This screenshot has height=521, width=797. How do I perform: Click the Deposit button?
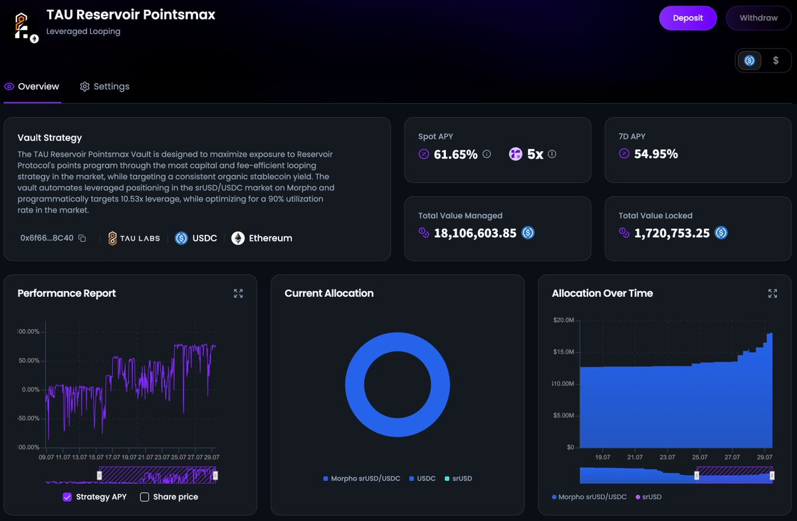688,18
